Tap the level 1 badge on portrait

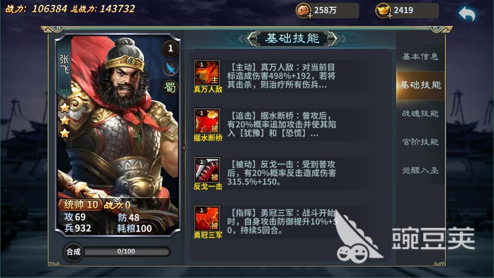click(170, 48)
